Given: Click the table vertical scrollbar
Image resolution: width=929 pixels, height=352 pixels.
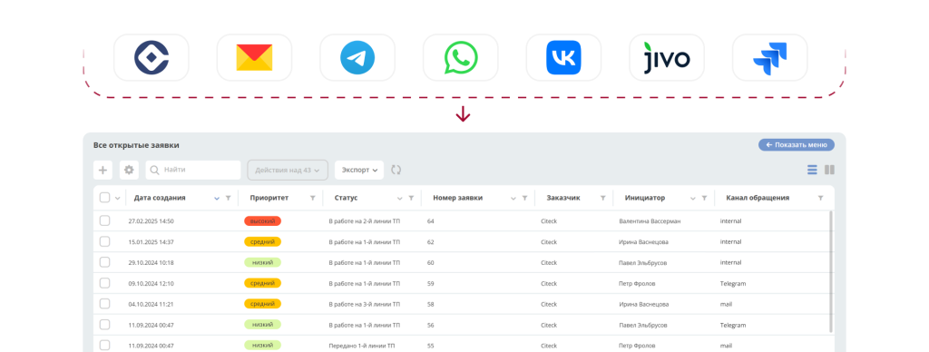Looking at the screenshot, I should click(831, 271).
